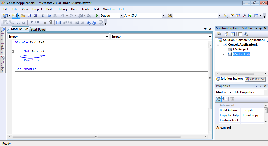The height and width of the screenshot is (146, 268).
Task: Switch to the Class View tab
Action: point(255,79)
